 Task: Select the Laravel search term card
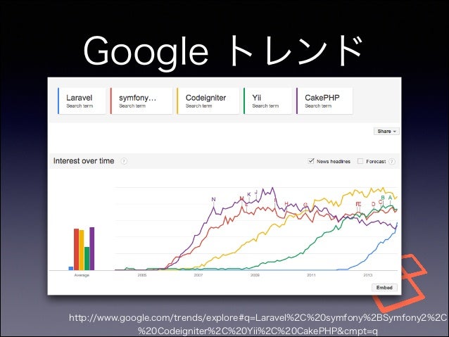click(x=82, y=101)
